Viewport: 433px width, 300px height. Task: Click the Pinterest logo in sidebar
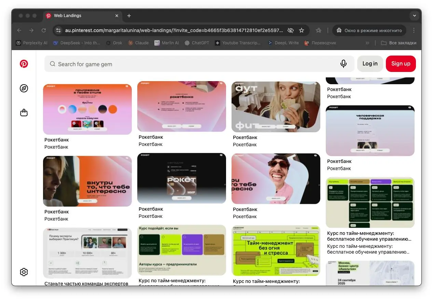click(x=24, y=64)
